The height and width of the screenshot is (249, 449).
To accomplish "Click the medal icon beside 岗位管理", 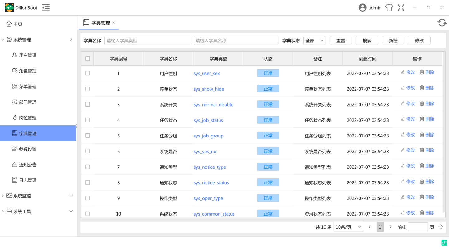I will point(15,117).
